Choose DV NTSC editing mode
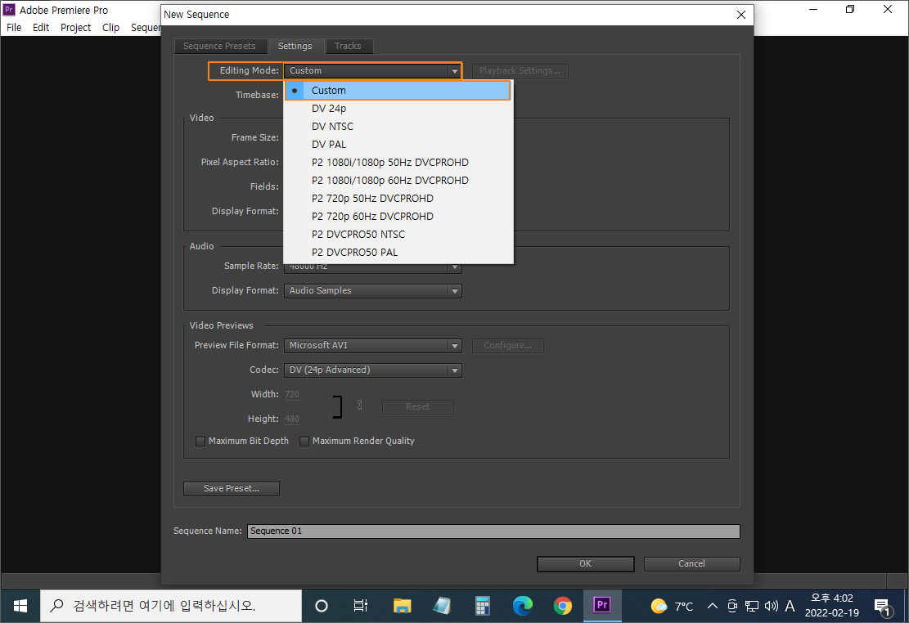 [398, 127]
